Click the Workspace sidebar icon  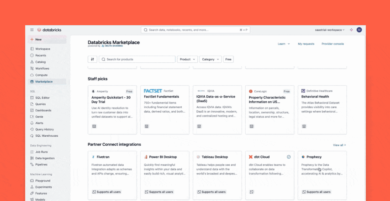(x=32, y=49)
